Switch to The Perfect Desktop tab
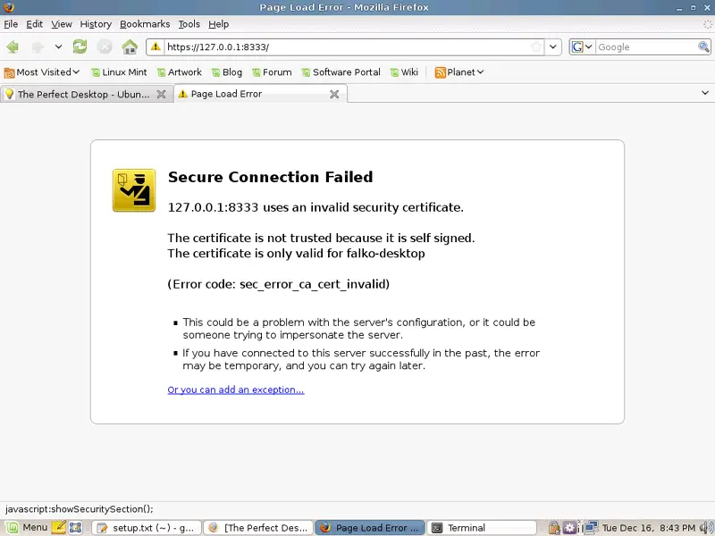 coord(86,94)
